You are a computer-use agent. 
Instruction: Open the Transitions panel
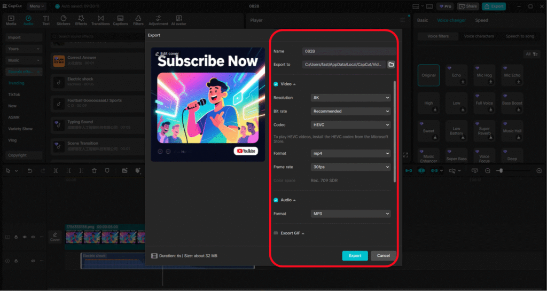[100, 21]
